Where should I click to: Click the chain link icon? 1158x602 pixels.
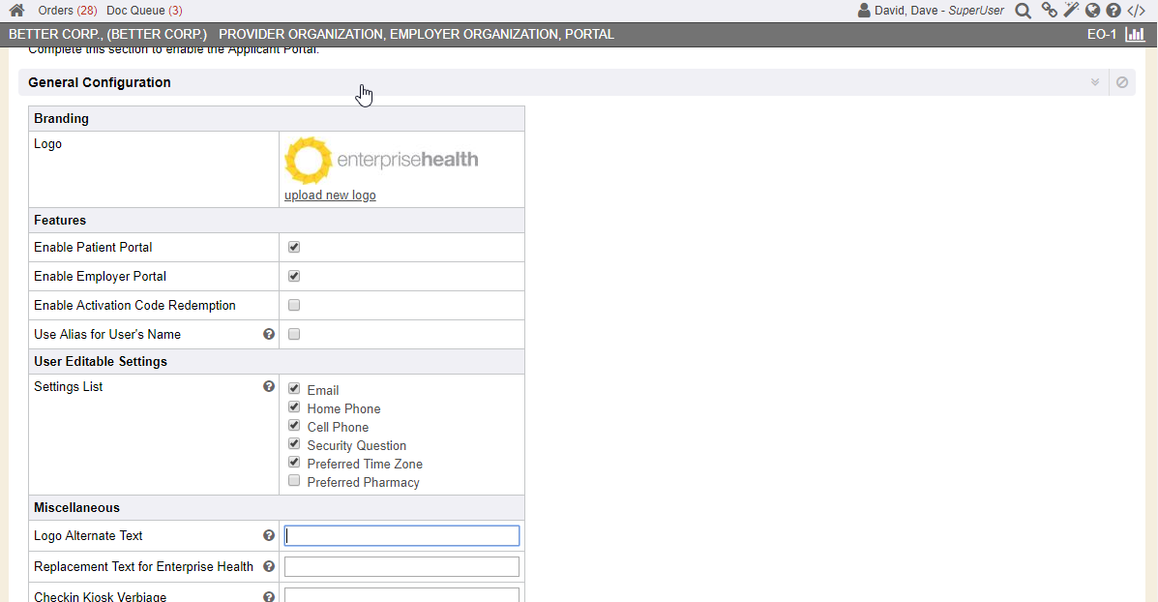pyautogui.click(x=1049, y=11)
